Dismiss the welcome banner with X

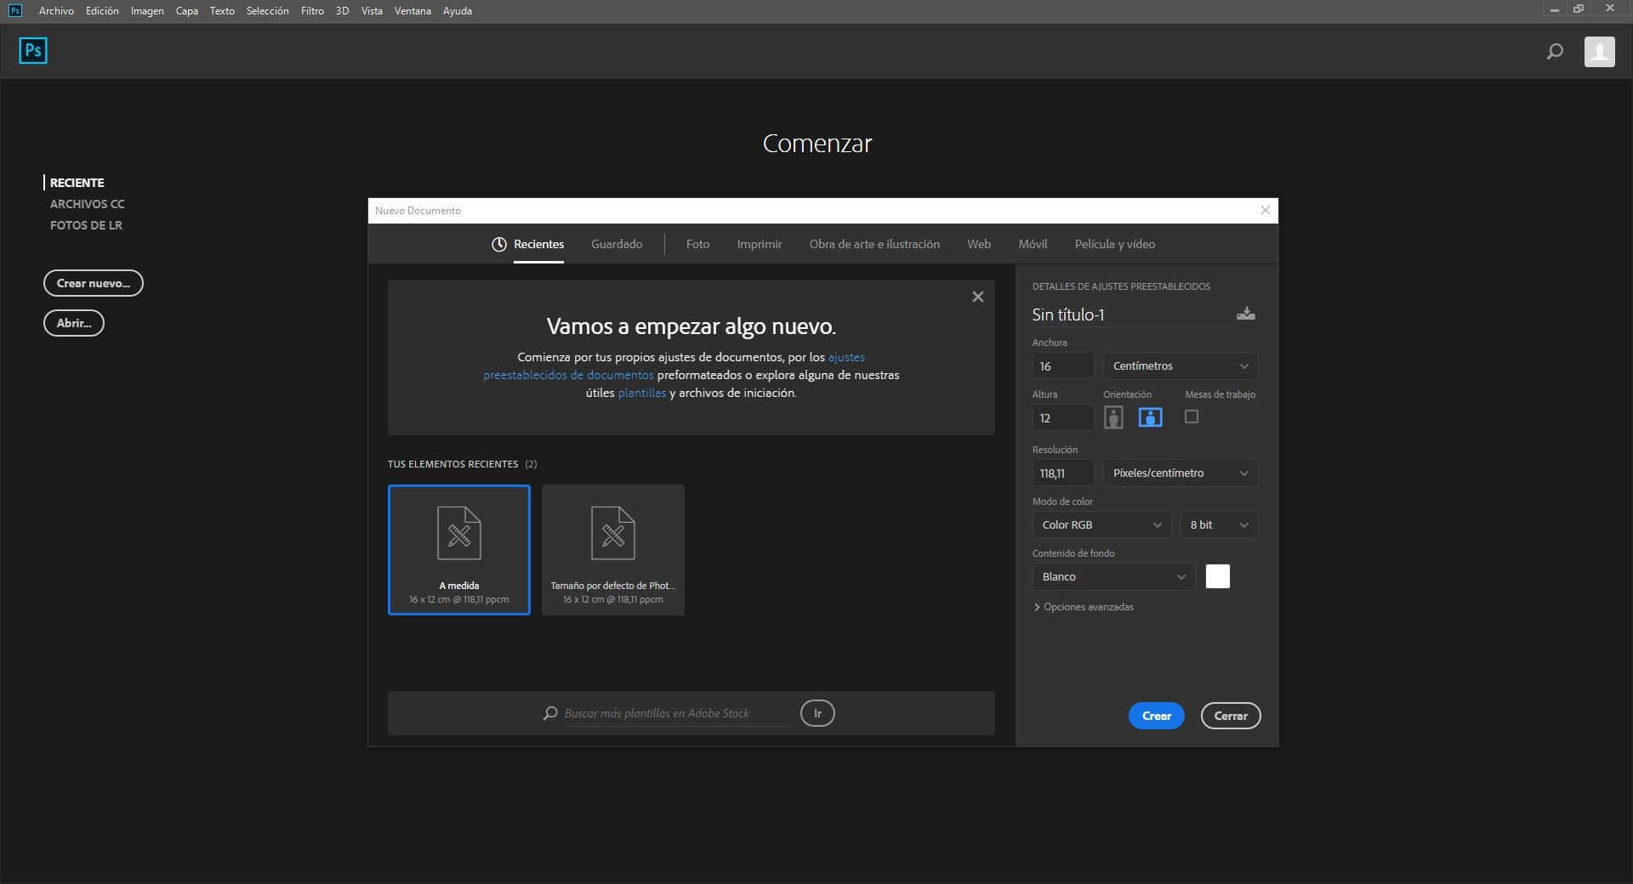978,297
